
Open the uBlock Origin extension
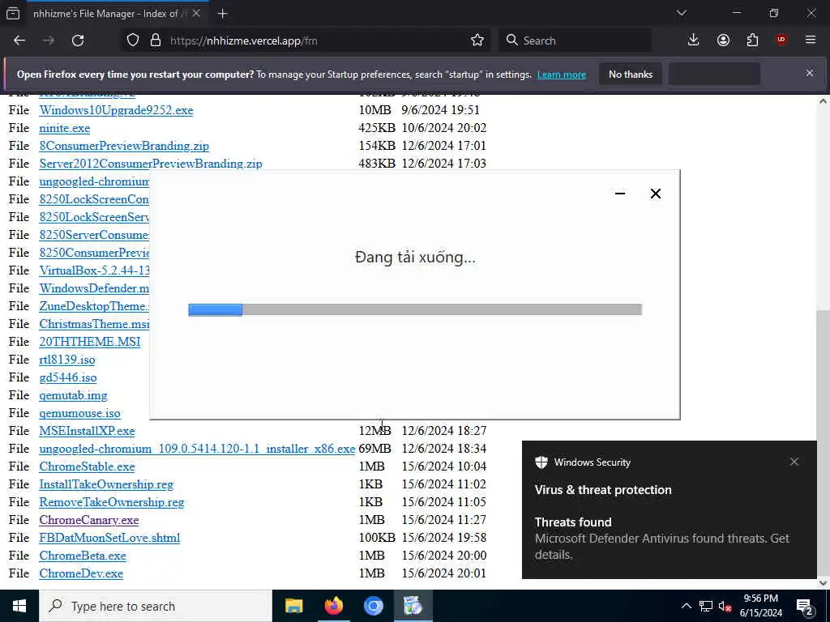point(781,40)
